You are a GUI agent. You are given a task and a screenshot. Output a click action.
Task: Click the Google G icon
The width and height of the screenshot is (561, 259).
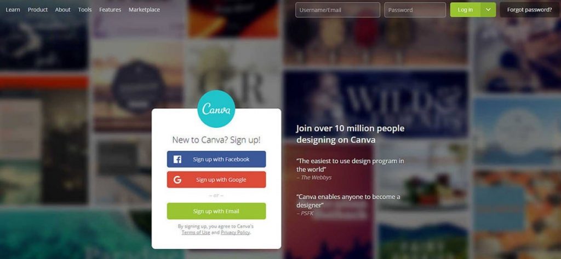[178, 180]
